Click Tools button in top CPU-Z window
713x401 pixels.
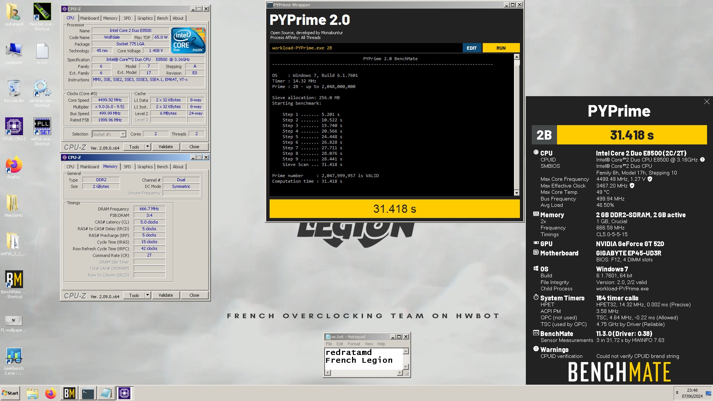point(134,147)
